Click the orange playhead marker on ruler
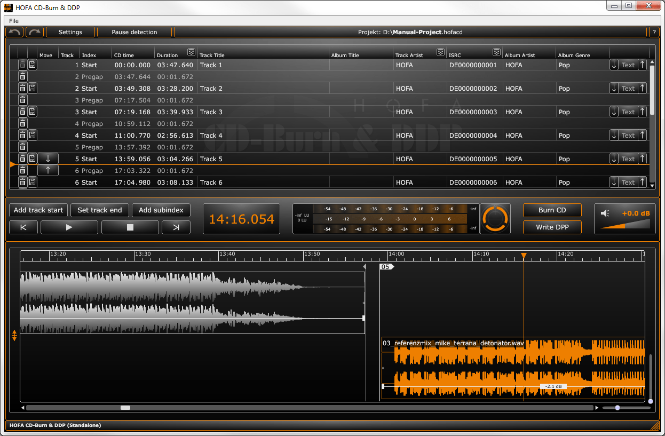The image size is (665, 436). (x=524, y=256)
